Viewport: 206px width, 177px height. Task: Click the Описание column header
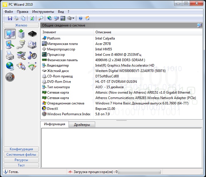point(103,32)
